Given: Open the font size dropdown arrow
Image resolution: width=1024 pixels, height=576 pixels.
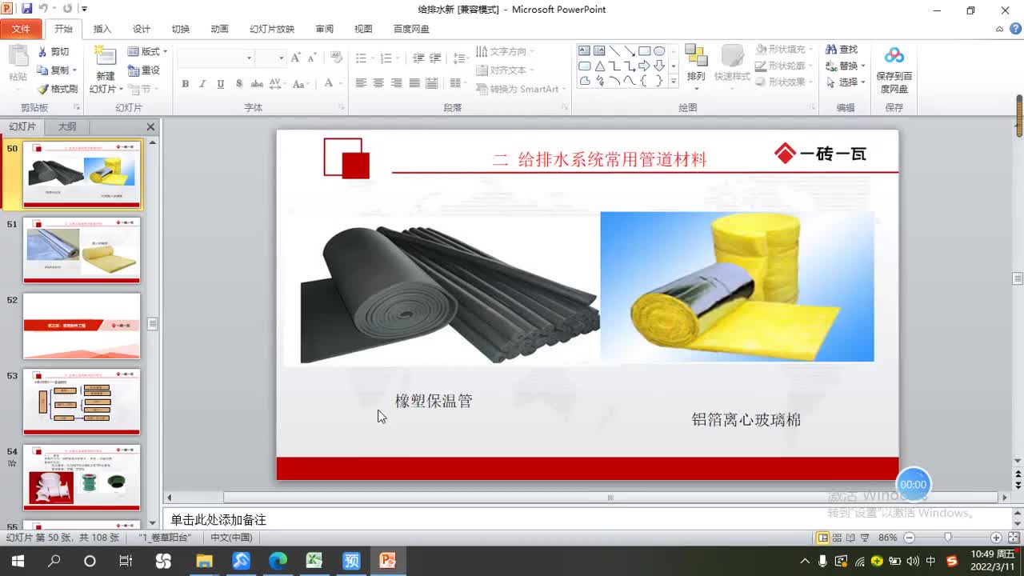Looking at the screenshot, I should pos(281,58).
